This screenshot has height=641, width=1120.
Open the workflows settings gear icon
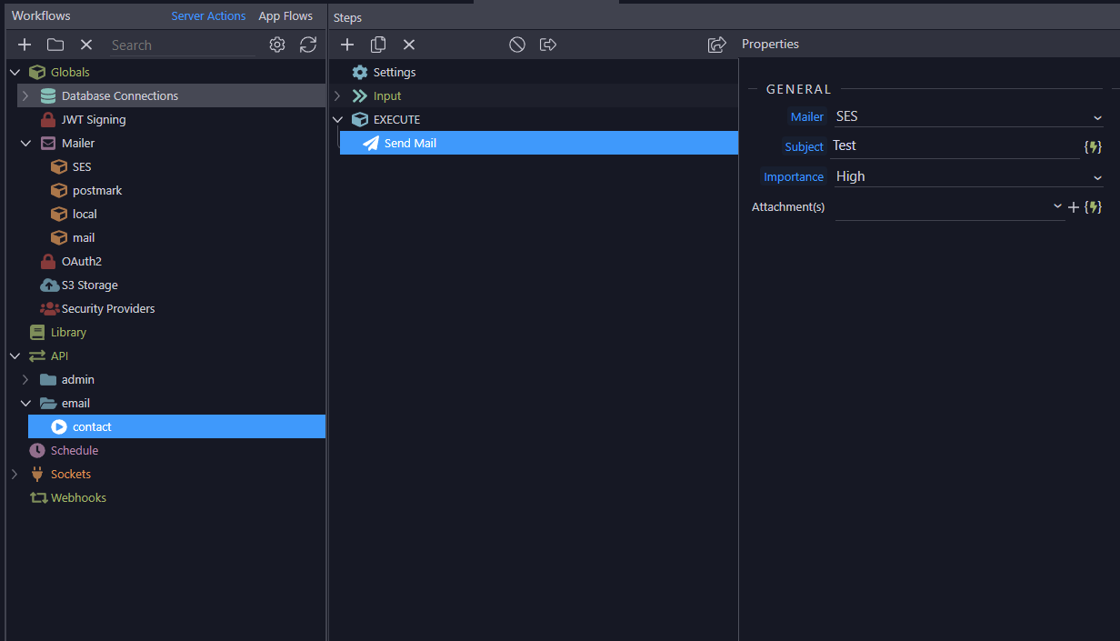(x=277, y=45)
